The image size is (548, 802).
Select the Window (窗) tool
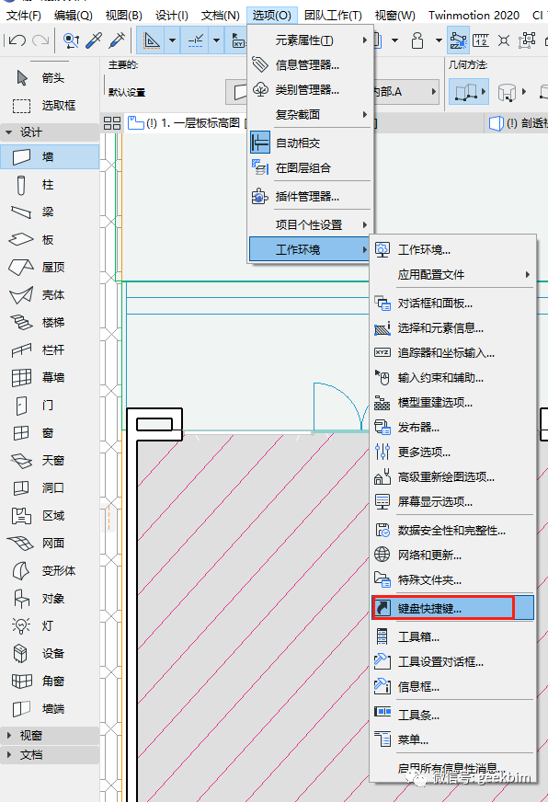tap(50, 432)
